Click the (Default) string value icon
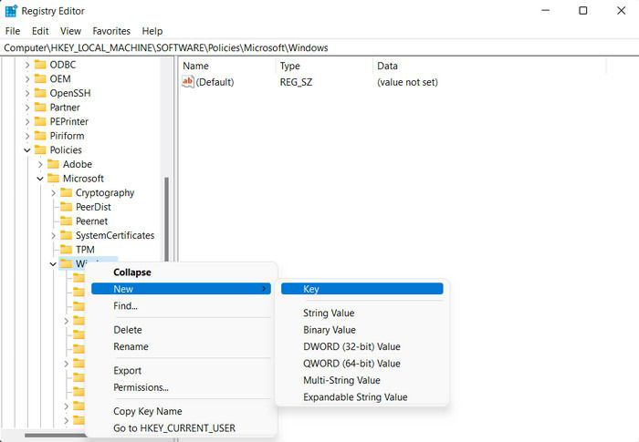 pos(187,82)
